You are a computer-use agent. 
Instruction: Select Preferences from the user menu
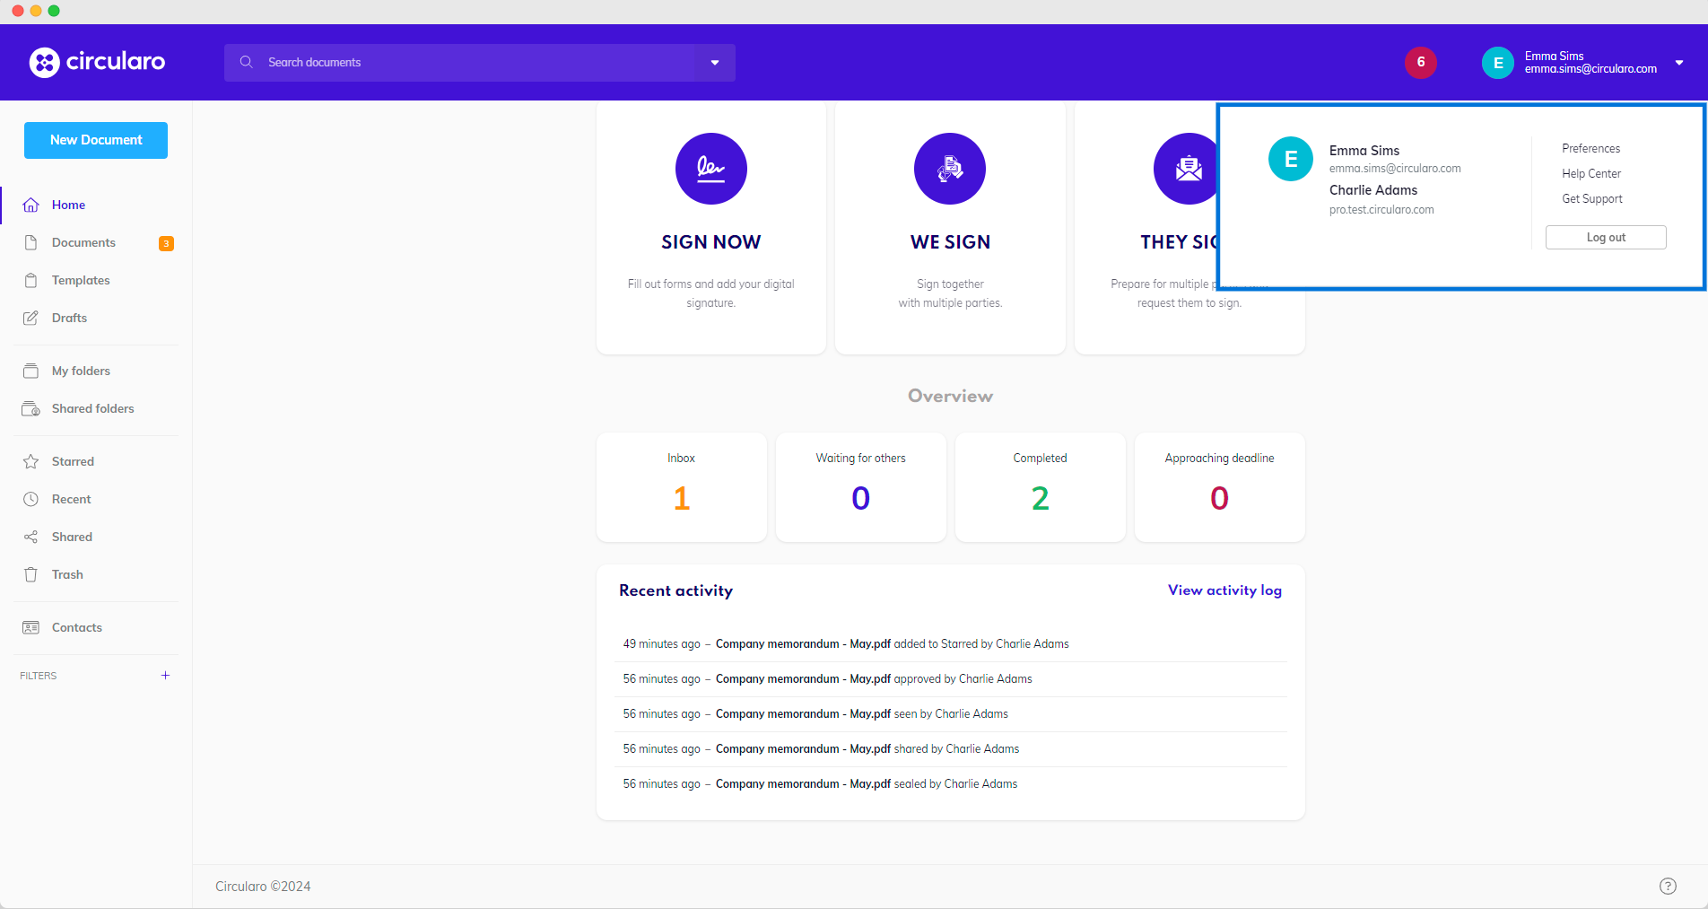[x=1590, y=149]
